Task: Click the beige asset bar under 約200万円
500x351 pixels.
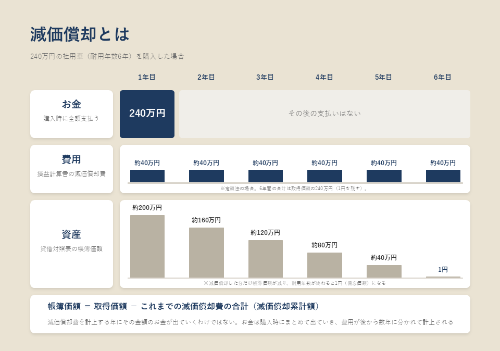Action: pos(147,246)
